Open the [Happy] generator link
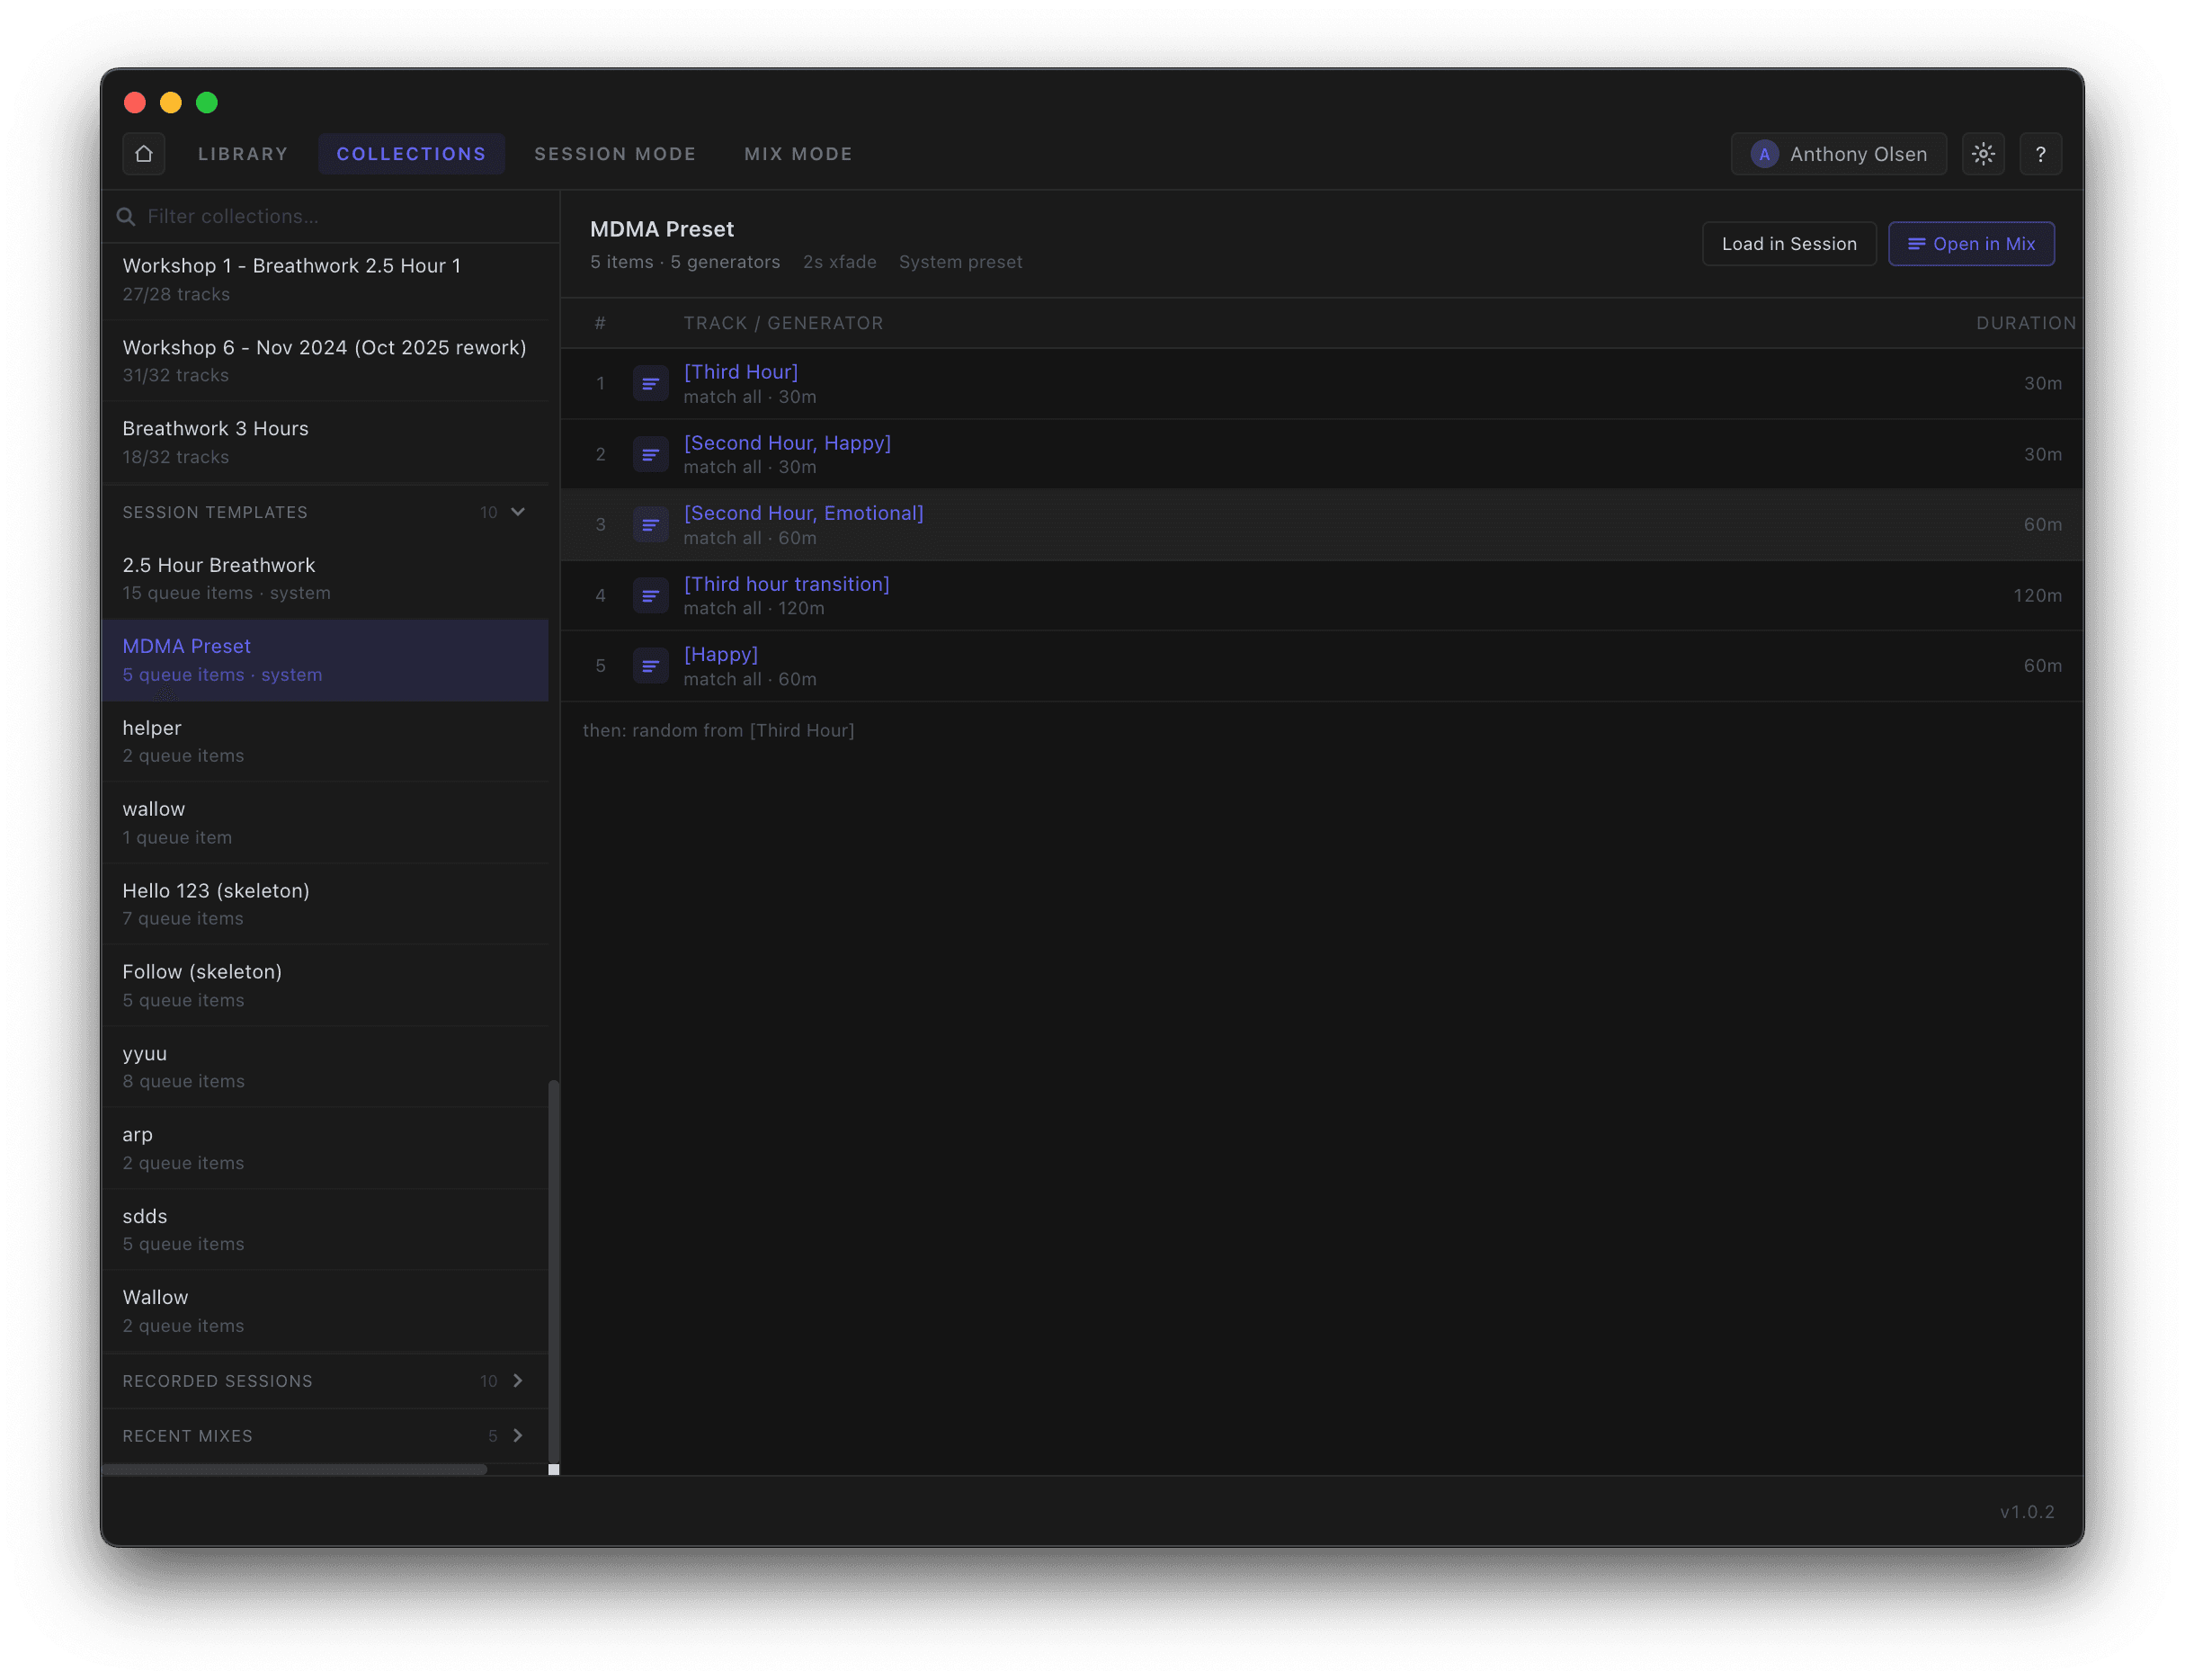Screen dimensions: 2185x1680 click(x=720, y=654)
